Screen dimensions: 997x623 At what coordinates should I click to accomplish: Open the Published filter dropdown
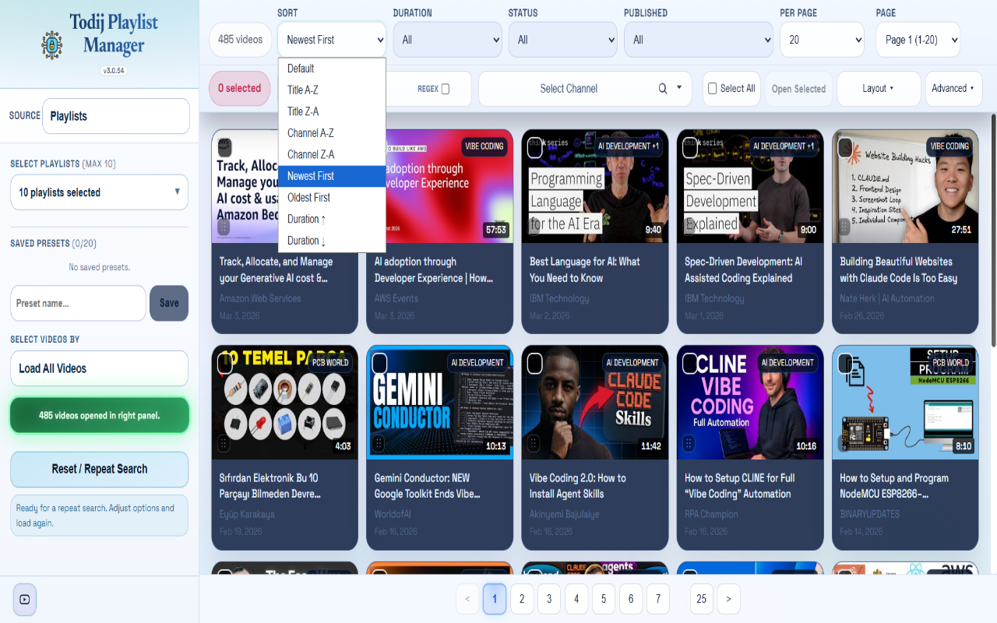point(698,40)
